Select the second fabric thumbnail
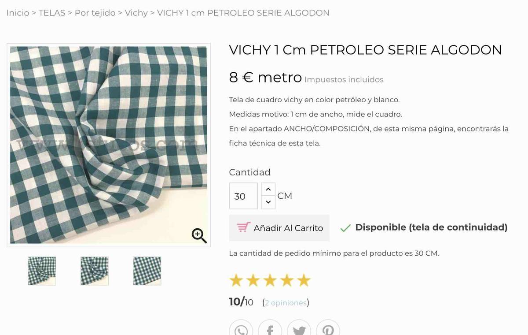This screenshot has height=335, width=528. [x=95, y=271]
